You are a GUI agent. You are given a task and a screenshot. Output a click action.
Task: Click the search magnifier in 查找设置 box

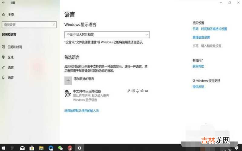(54, 24)
